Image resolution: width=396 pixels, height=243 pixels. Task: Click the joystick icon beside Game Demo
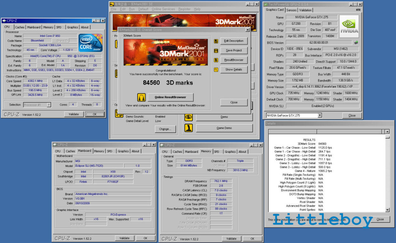(189, 128)
